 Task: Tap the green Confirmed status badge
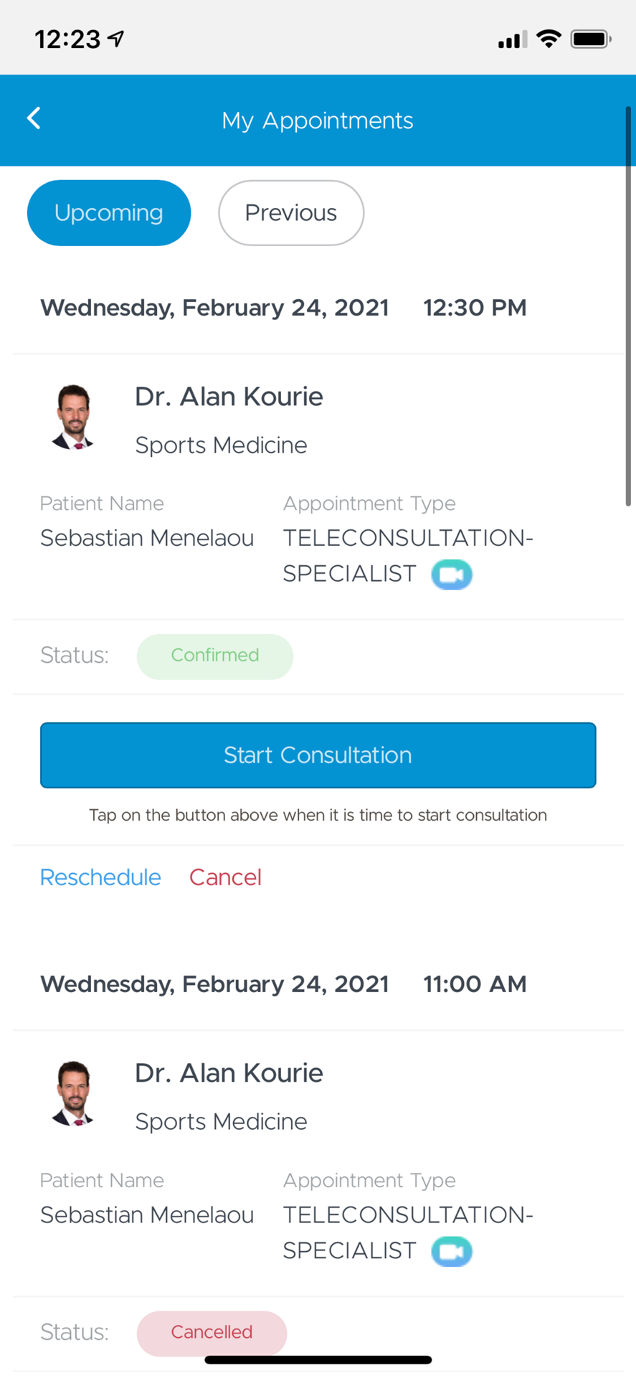pyautogui.click(x=215, y=656)
